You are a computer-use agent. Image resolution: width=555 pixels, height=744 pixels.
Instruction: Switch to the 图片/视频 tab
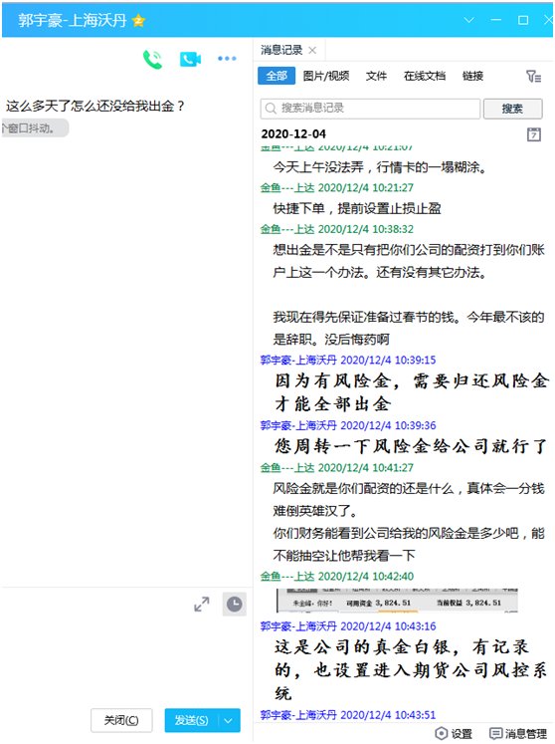click(326, 76)
